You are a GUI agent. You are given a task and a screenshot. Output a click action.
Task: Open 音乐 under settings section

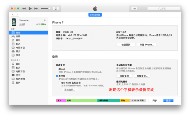[x=28, y=40]
